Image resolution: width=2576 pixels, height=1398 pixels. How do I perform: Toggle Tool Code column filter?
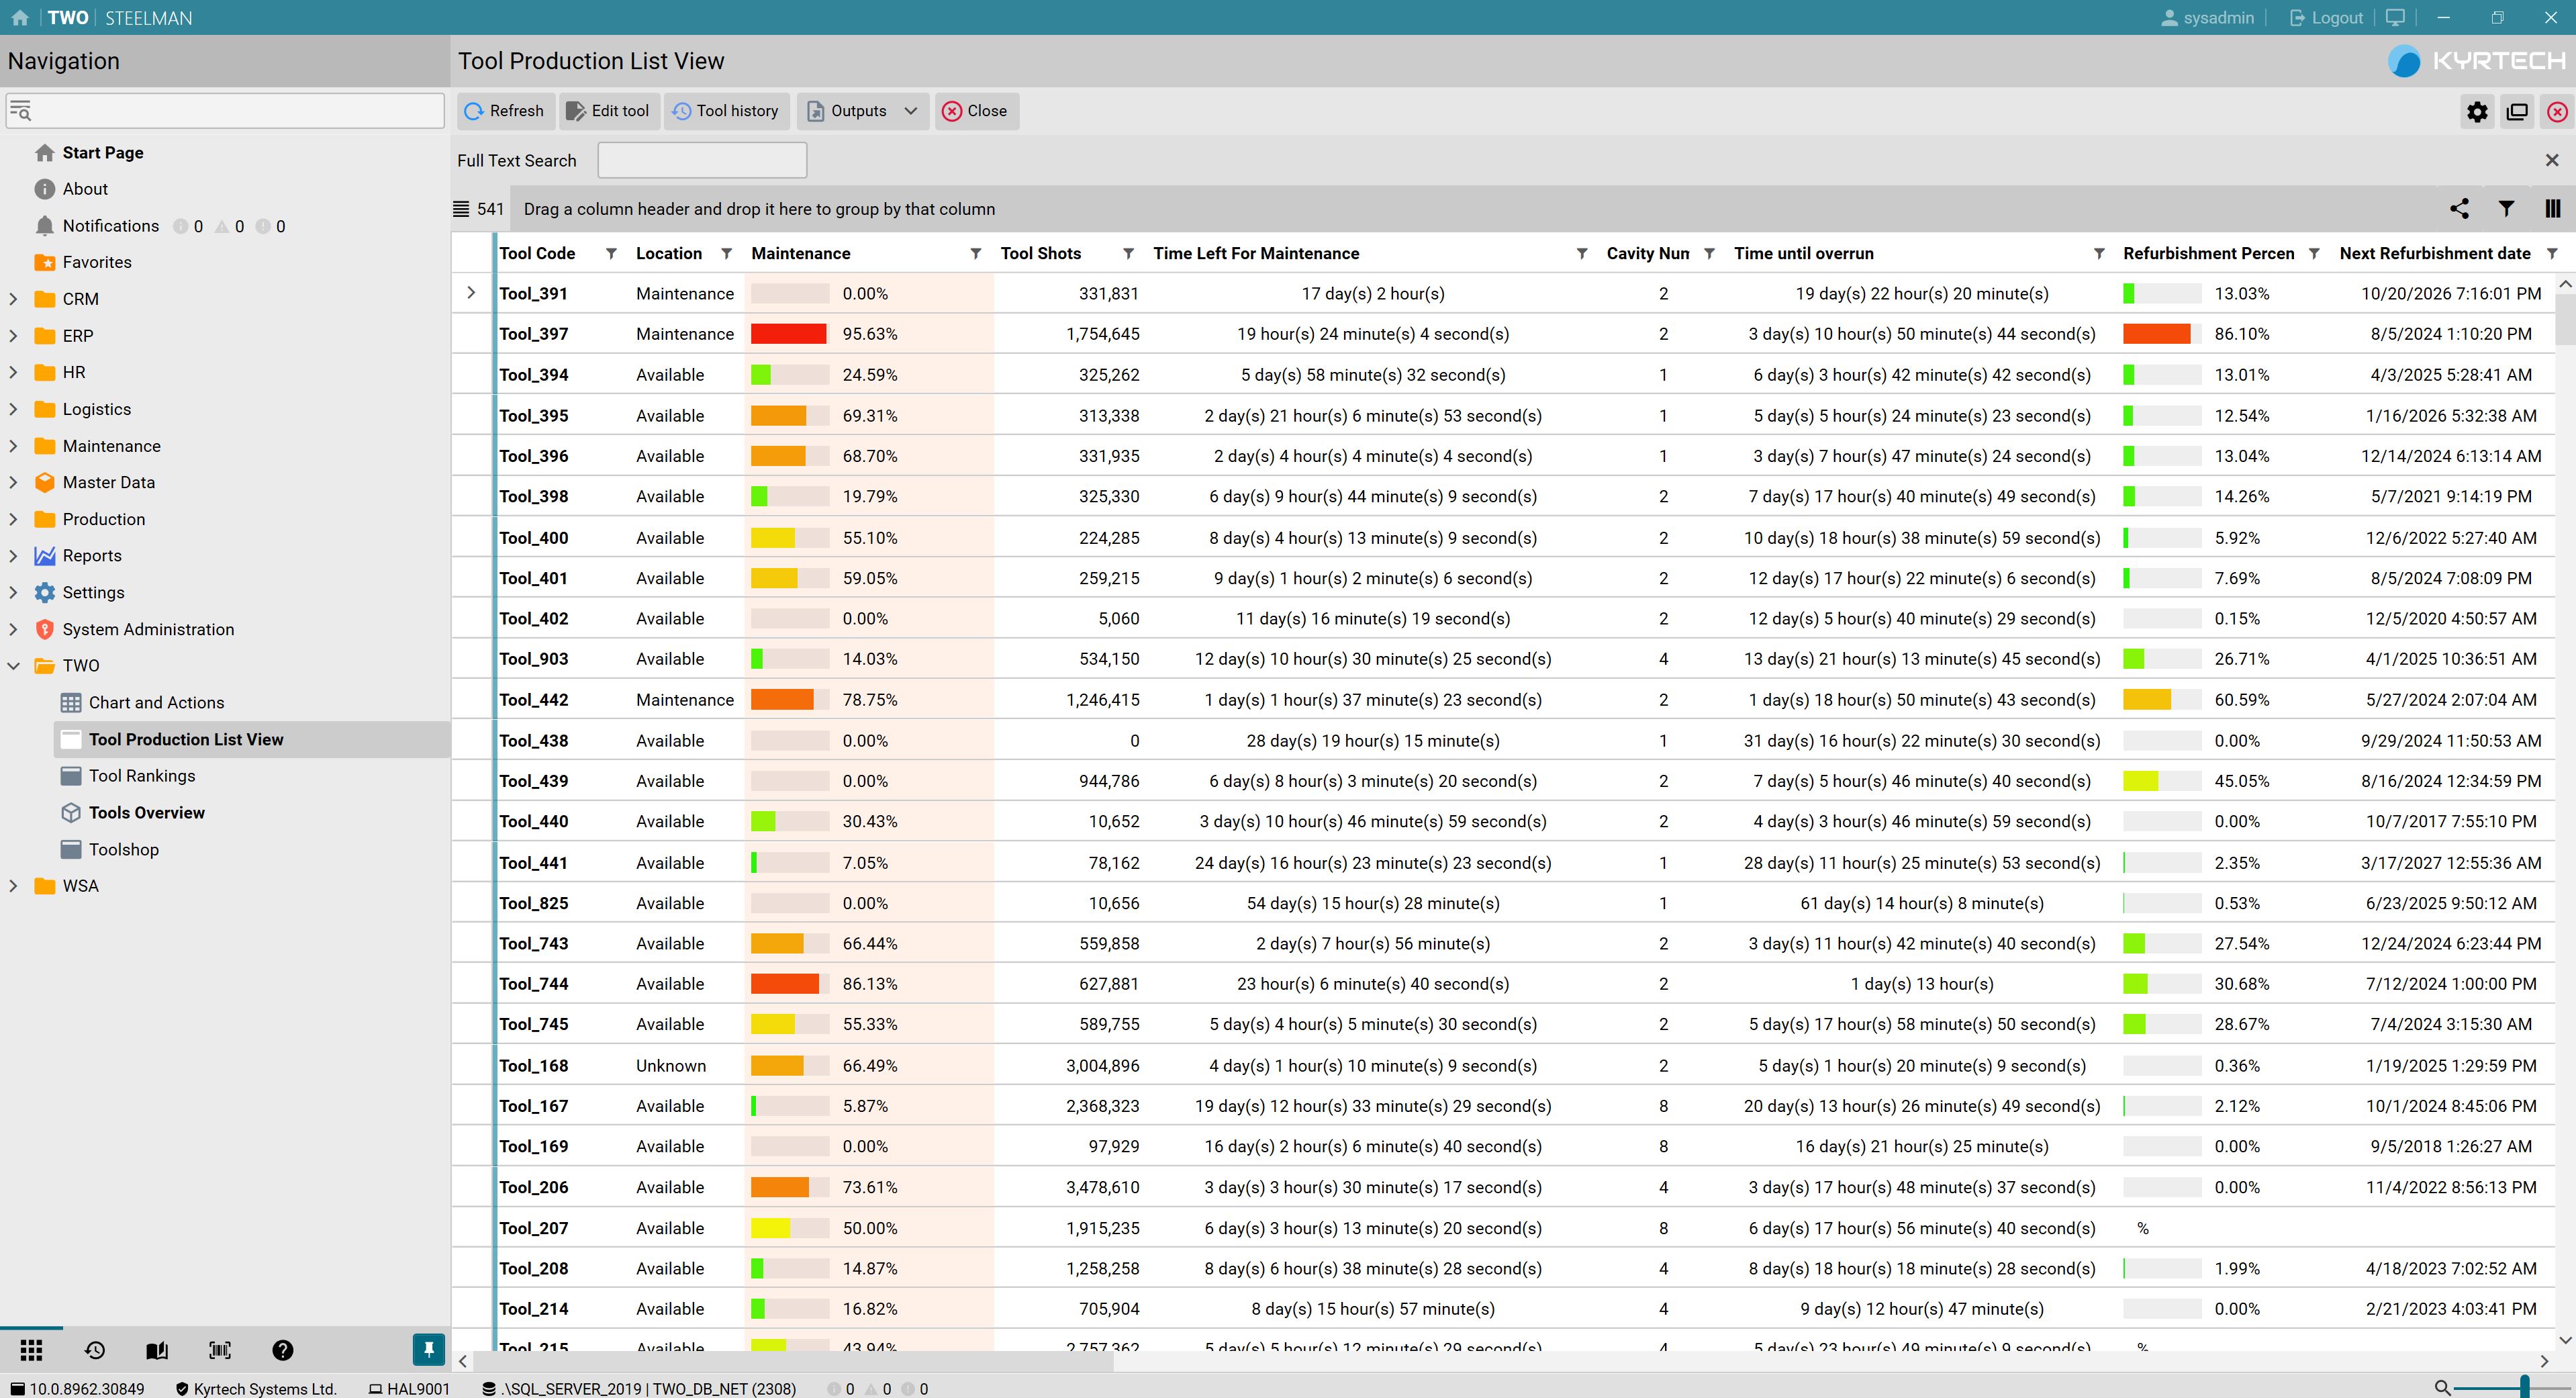pos(611,254)
